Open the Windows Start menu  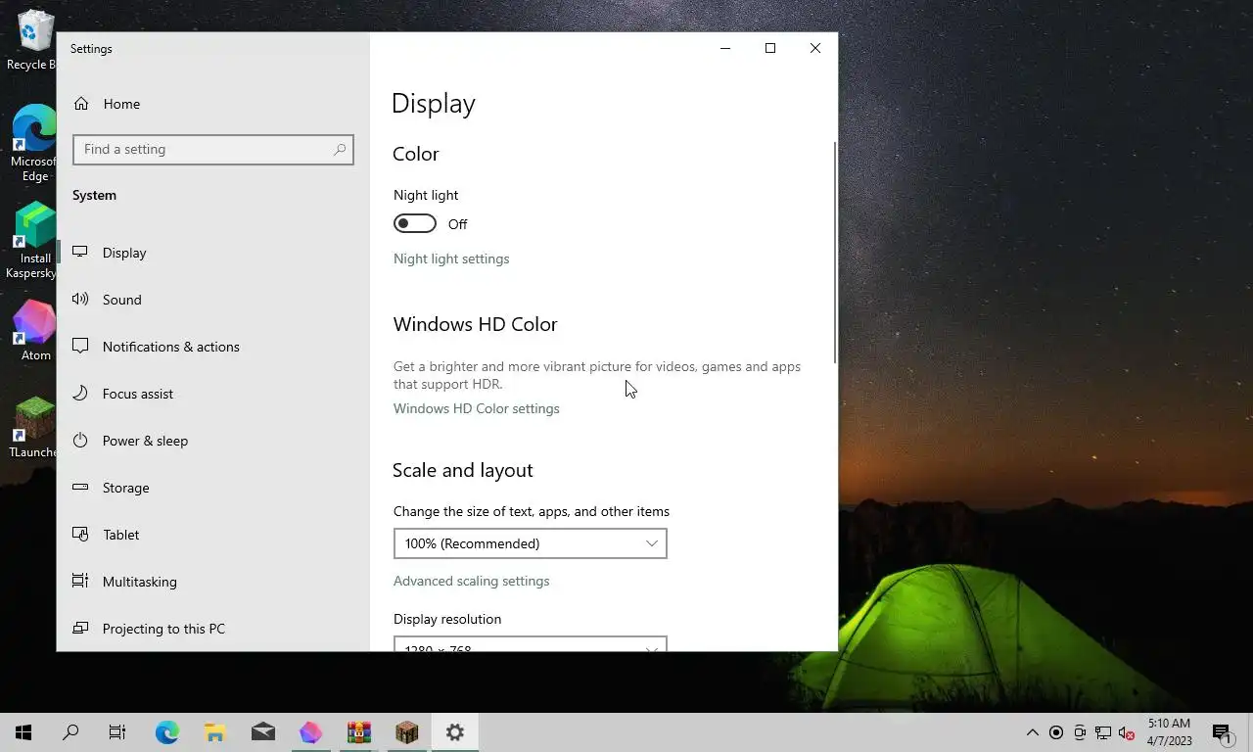[x=23, y=732]
